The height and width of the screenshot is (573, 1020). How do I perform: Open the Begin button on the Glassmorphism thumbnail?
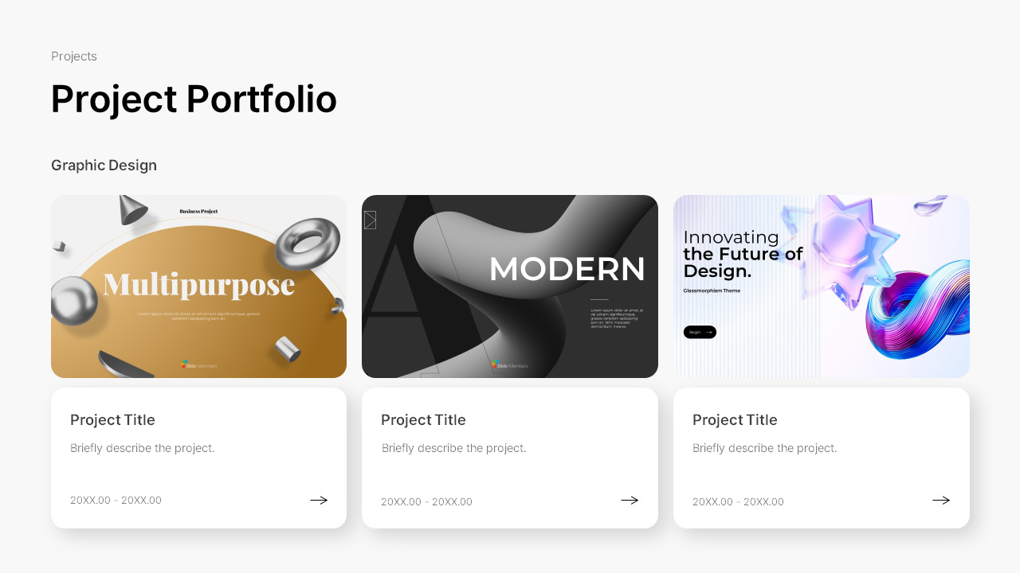click(x=700, y=332)
